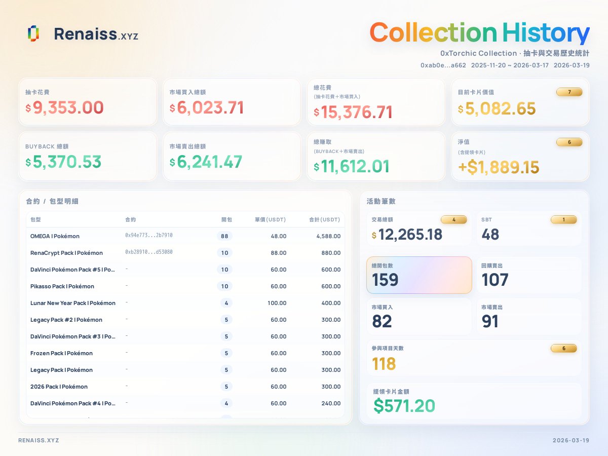Click the date range 2025-11-20 ~ 2026-03-17
Screen dimensions: 608x456
pyautogui.click(x=510, y=65)
